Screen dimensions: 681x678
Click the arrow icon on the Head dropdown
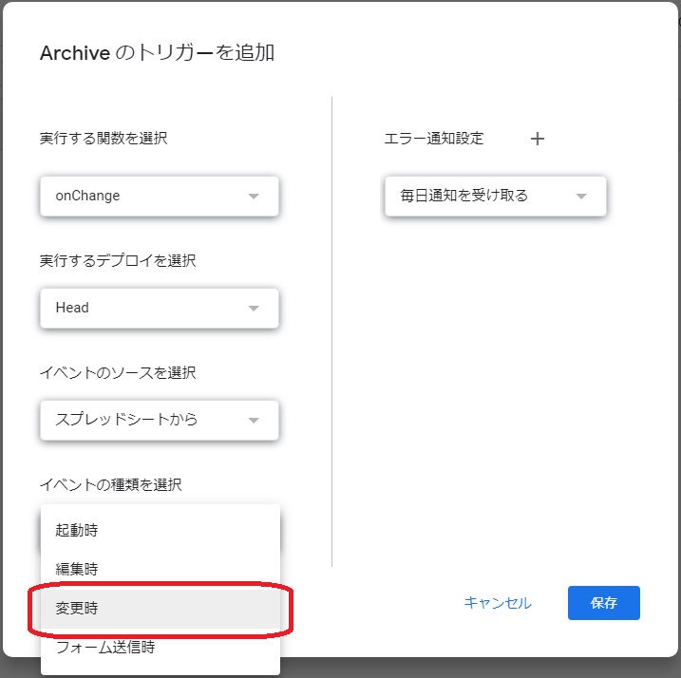click(x=254, y=309)
